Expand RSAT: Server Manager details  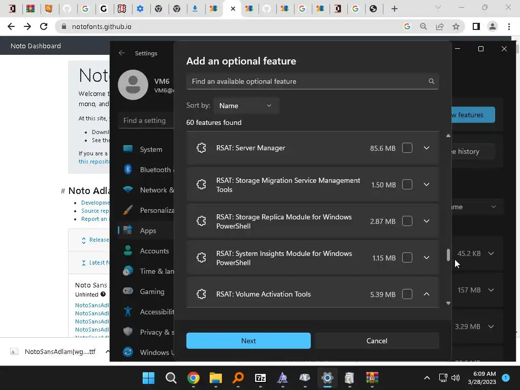coord(427,148)
